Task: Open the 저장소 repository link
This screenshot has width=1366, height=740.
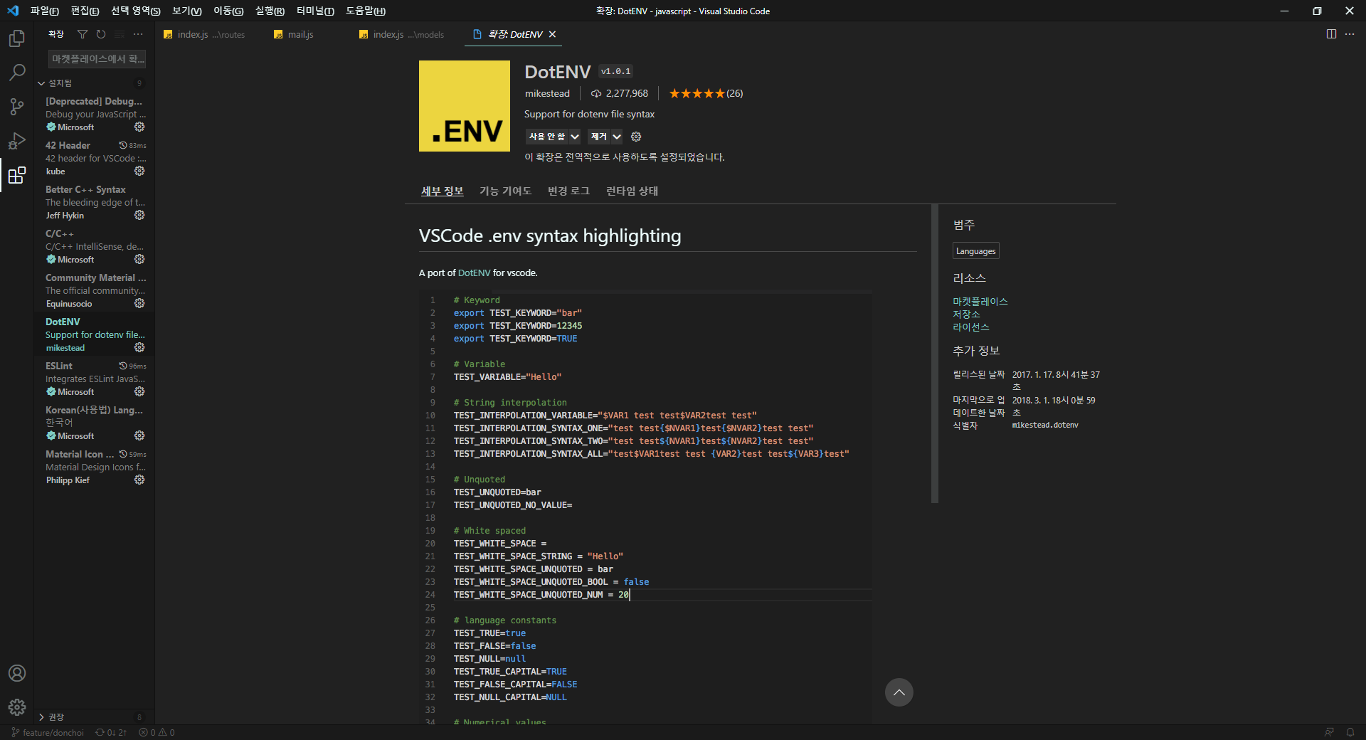Action: click(x=966, y=314)
